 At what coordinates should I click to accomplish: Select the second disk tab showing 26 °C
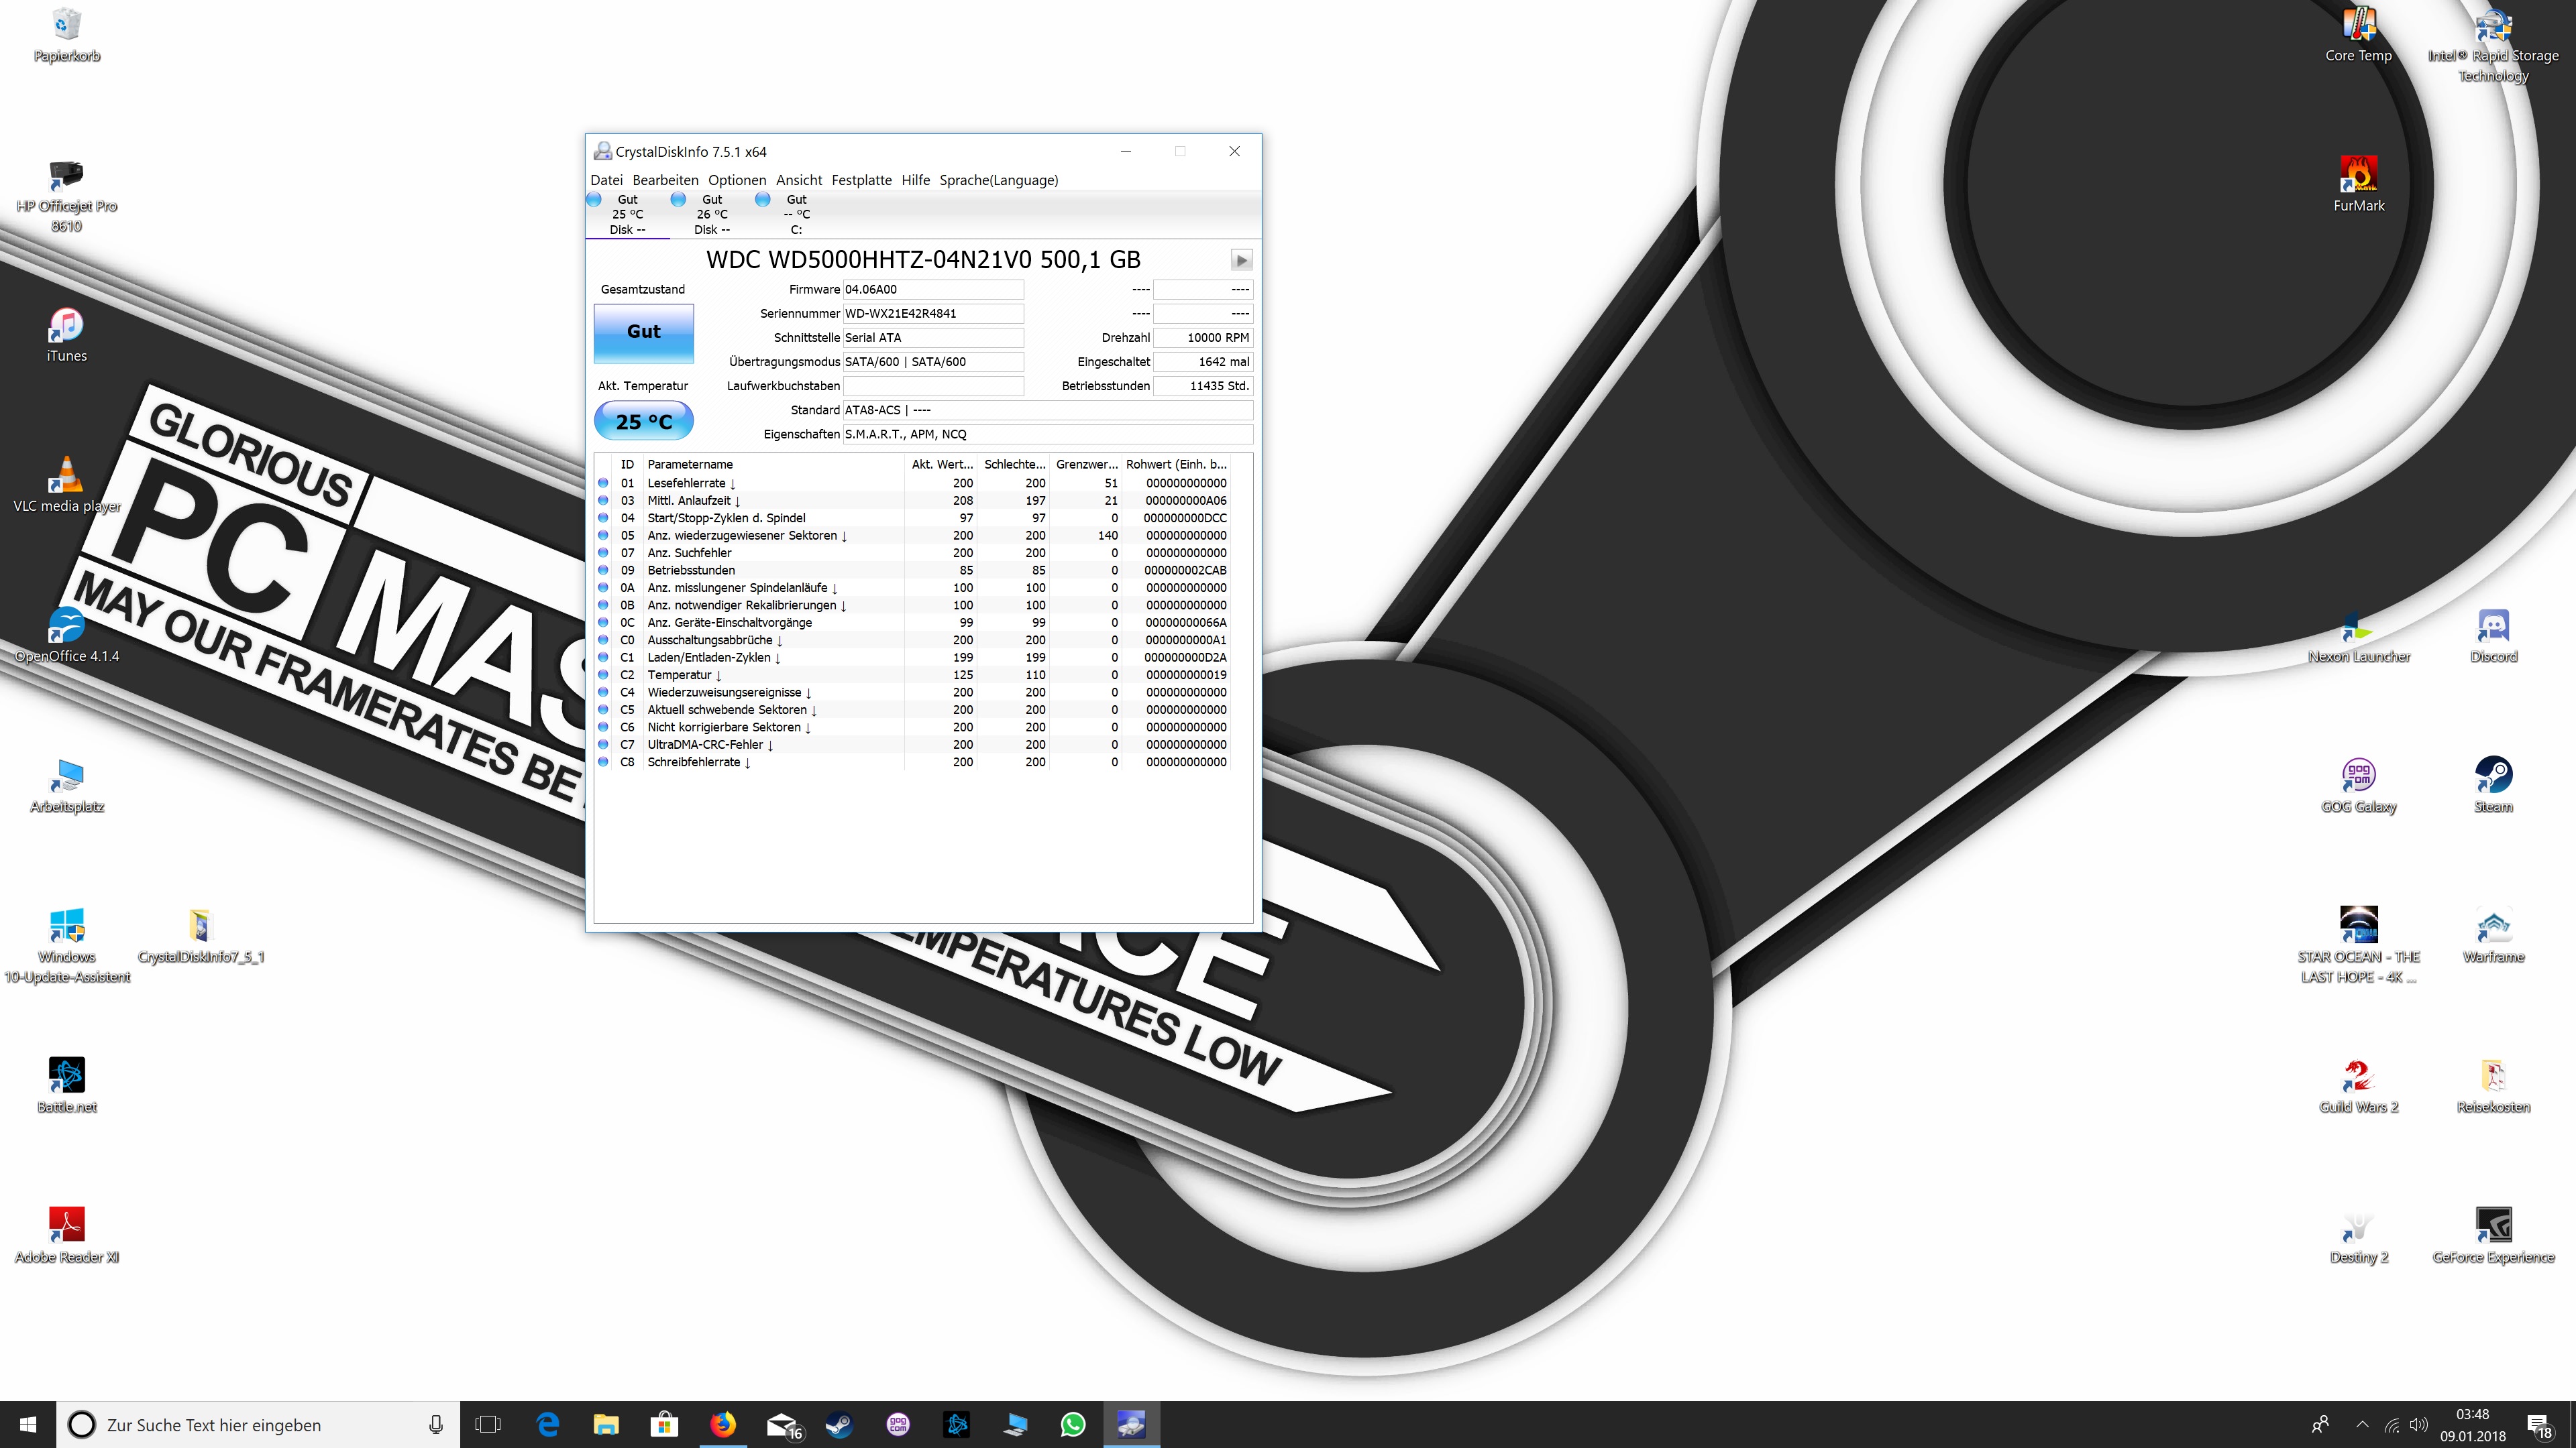(x=711, y=214)
